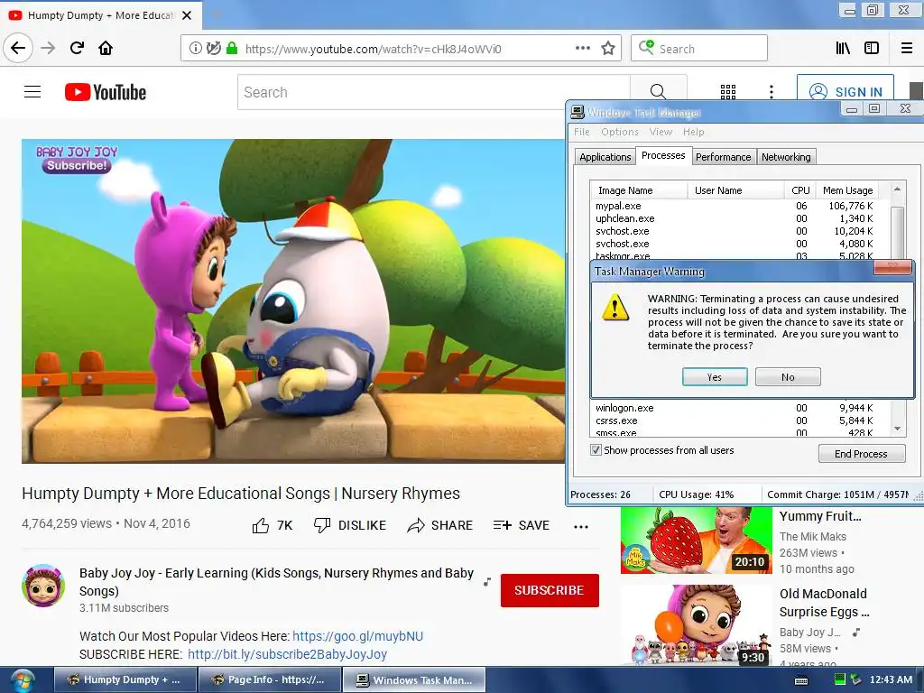Image resolution: width=924 pixels, height=693 pixels.
Task: Sort processes by Image Name column
Action: click(639, 190)
